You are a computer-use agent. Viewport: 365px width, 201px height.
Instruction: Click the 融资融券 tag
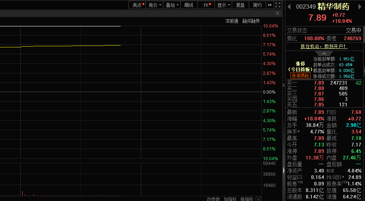pos(251,21)
